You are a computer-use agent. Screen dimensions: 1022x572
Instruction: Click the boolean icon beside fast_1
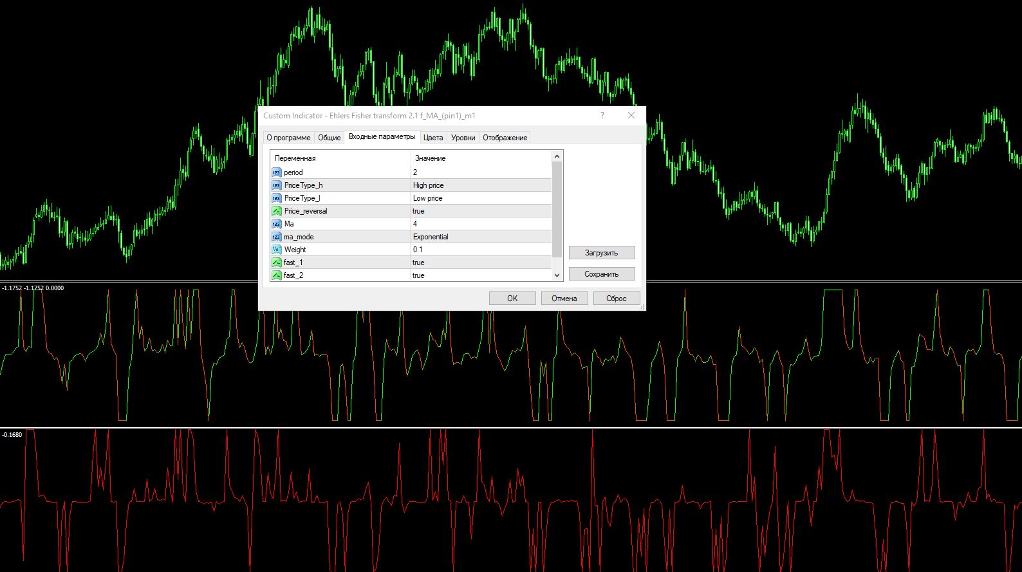(276, 263)
